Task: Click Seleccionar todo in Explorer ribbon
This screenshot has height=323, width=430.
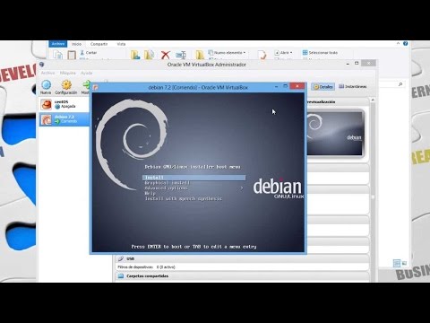Action: pos(320,53)
